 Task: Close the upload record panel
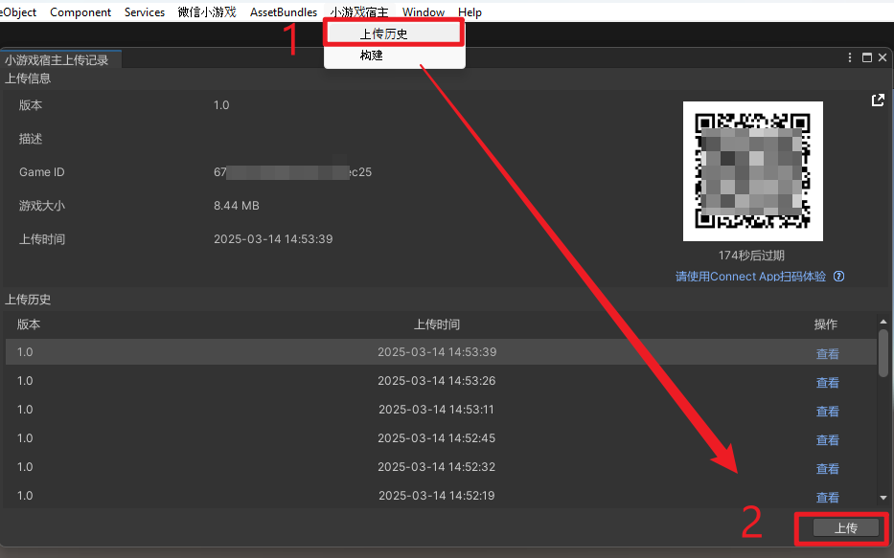tap(883, 58)
